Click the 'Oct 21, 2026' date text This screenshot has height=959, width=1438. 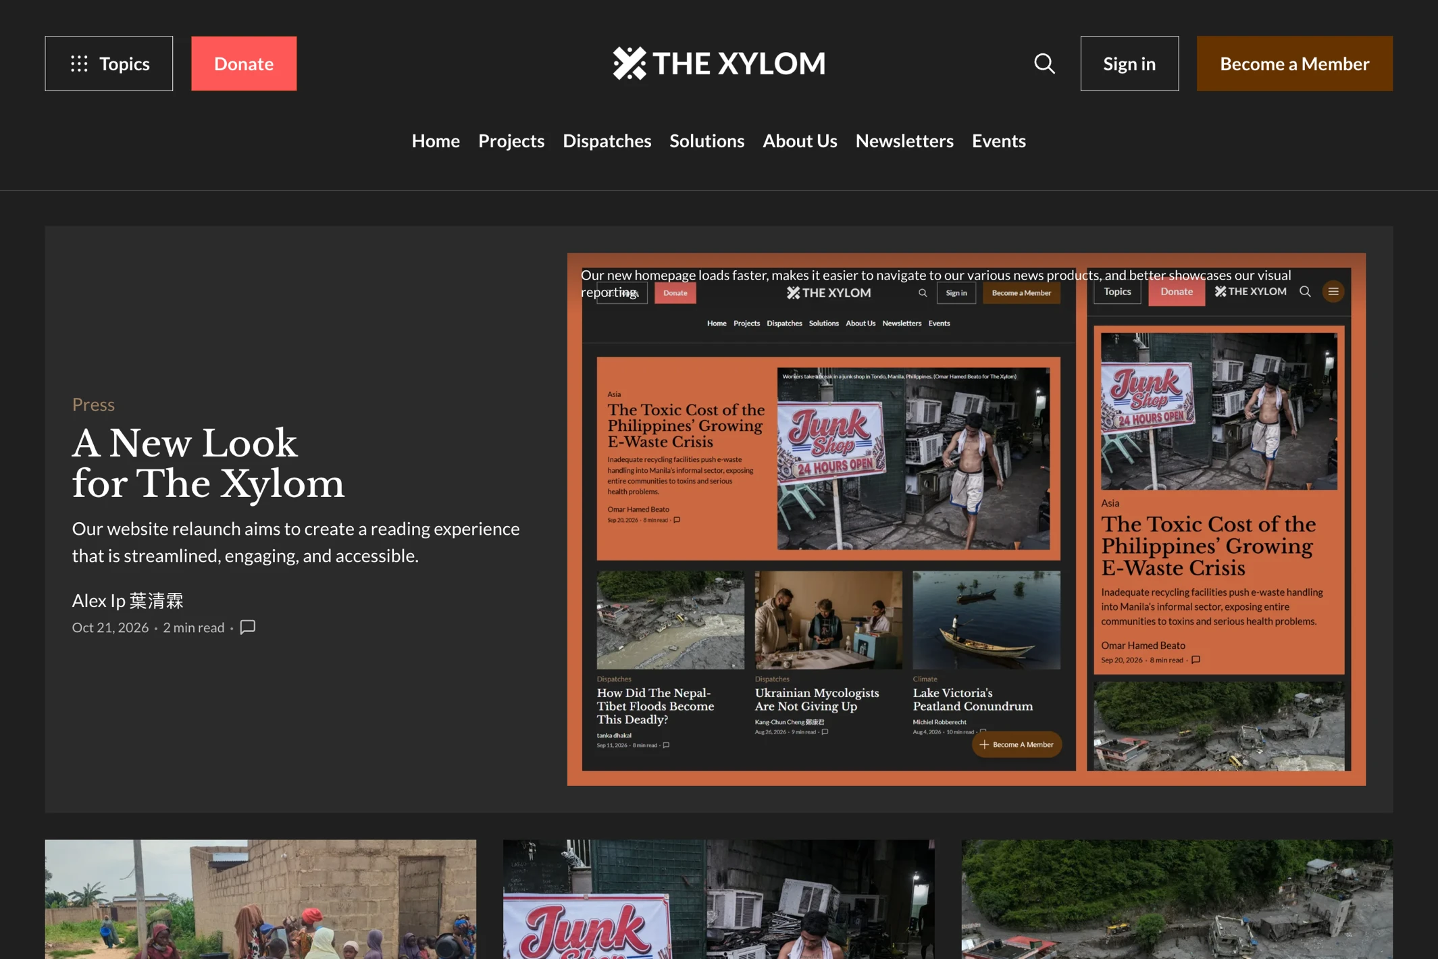tap(110, 627)
